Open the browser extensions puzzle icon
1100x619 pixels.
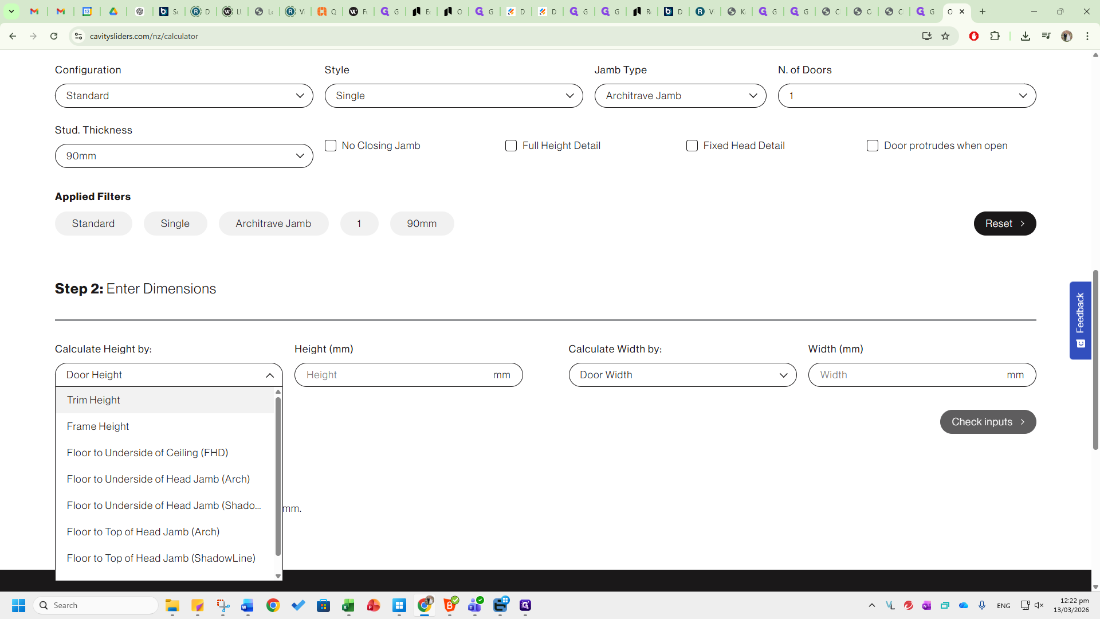tap(995, 36)
